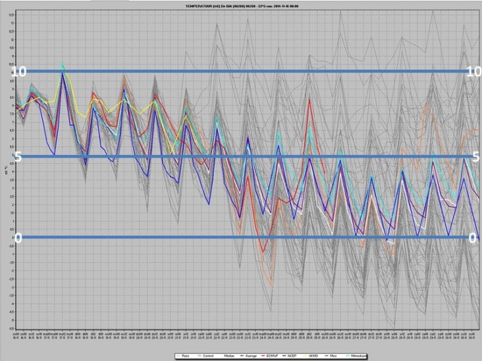This screenshot has width=482, height=361.
Task: Click the red ECMWF peak above 5 line
Action: coord(309,99)
